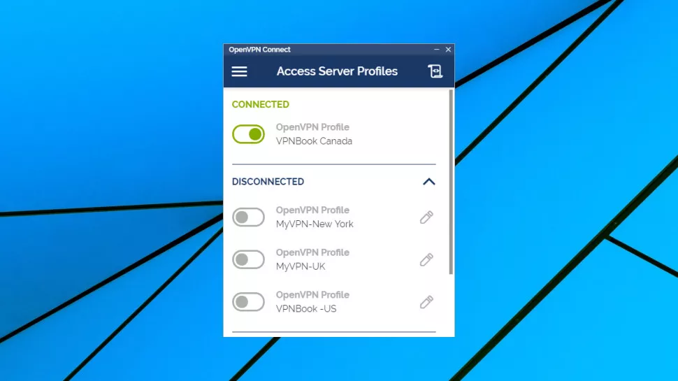678x381 pixels.
Task: Click the CONNECTED section heading
Action: point(260,105)
